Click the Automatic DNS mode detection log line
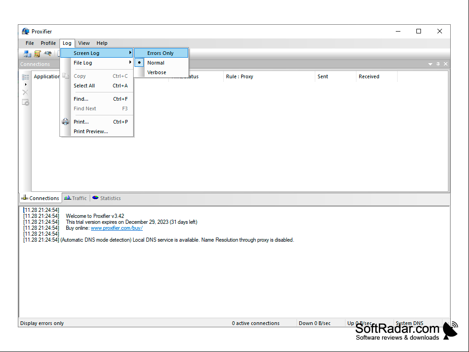 (177, 240)
